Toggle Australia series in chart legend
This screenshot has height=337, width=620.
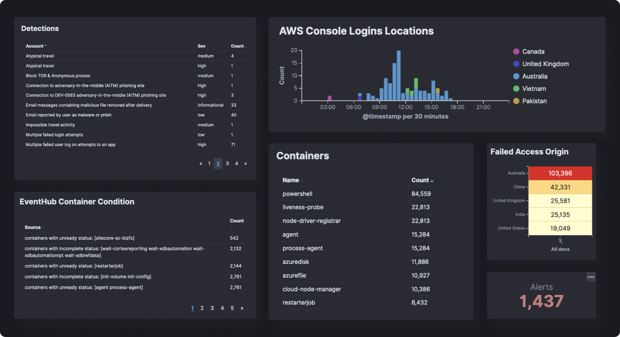pos(534,76)
